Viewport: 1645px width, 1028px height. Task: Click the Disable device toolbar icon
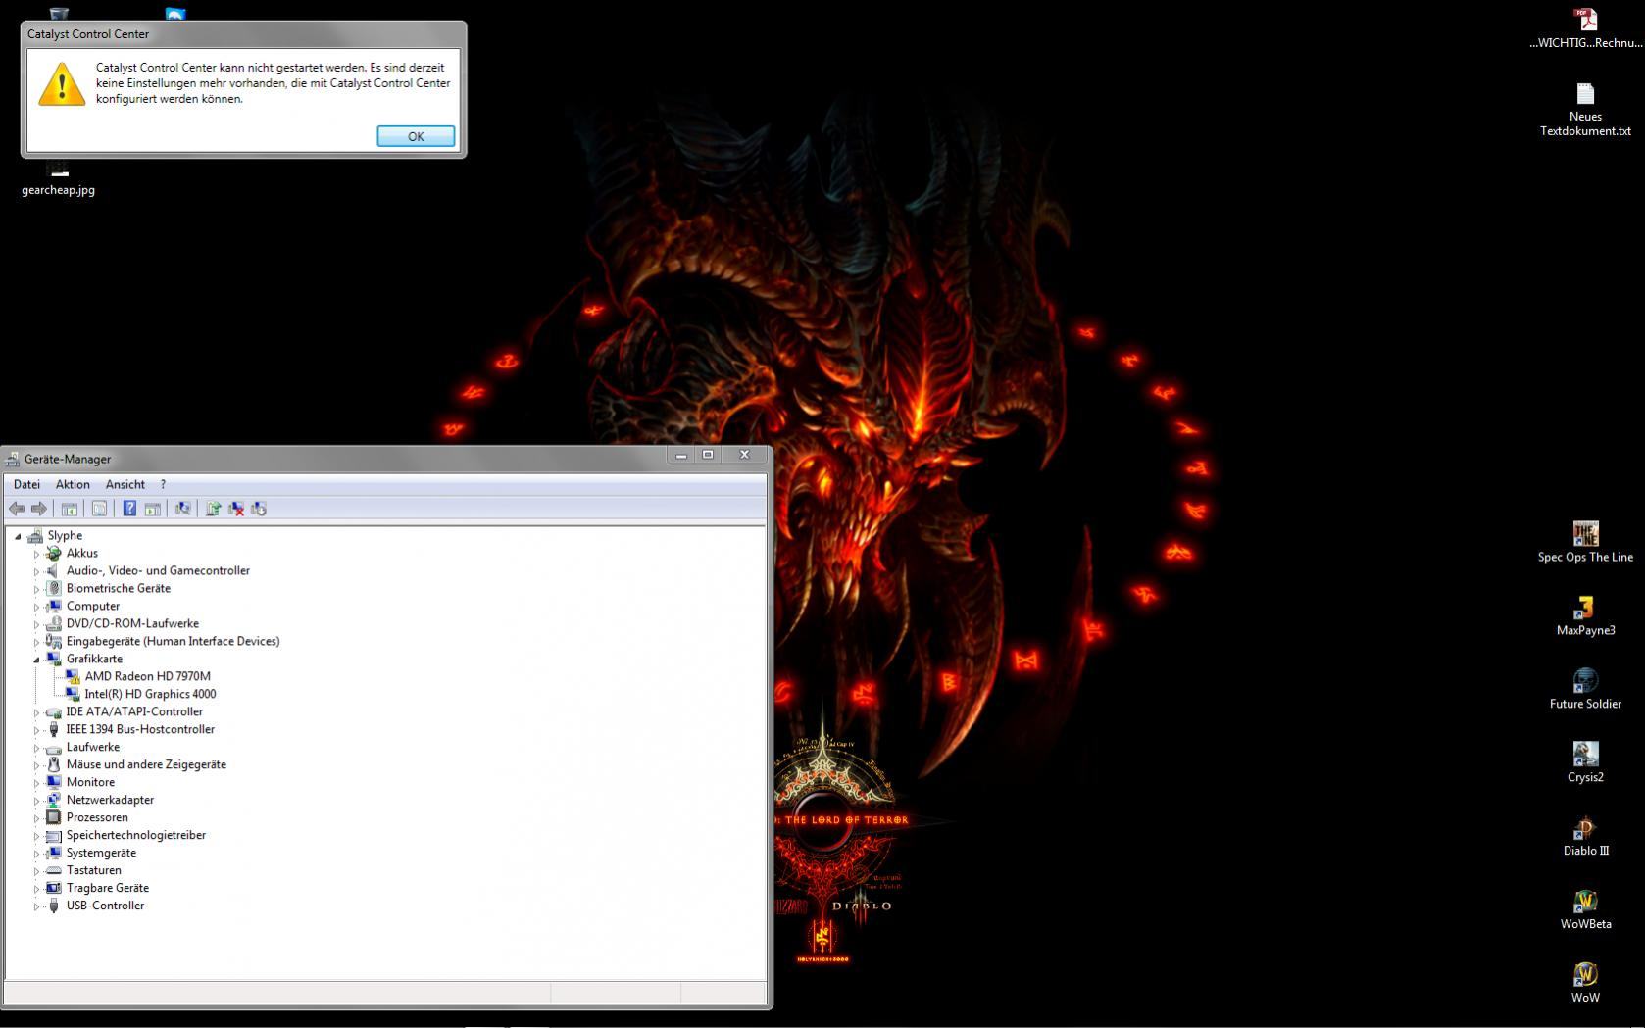click(259, 509)
